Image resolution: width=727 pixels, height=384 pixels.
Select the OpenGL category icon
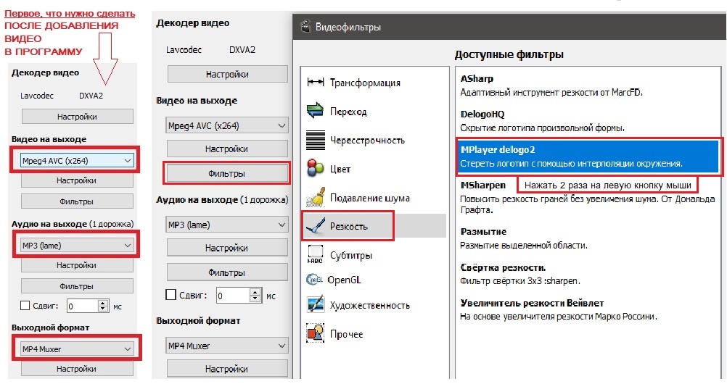[314, 280]
